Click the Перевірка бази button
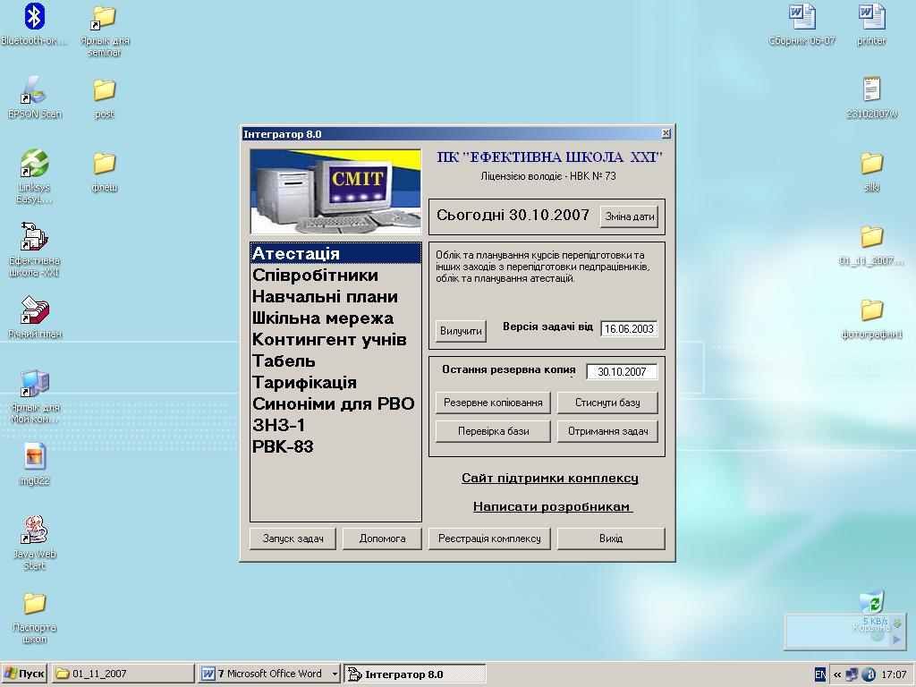The width and height of the screenshot is (916, 687). [493, 431]
